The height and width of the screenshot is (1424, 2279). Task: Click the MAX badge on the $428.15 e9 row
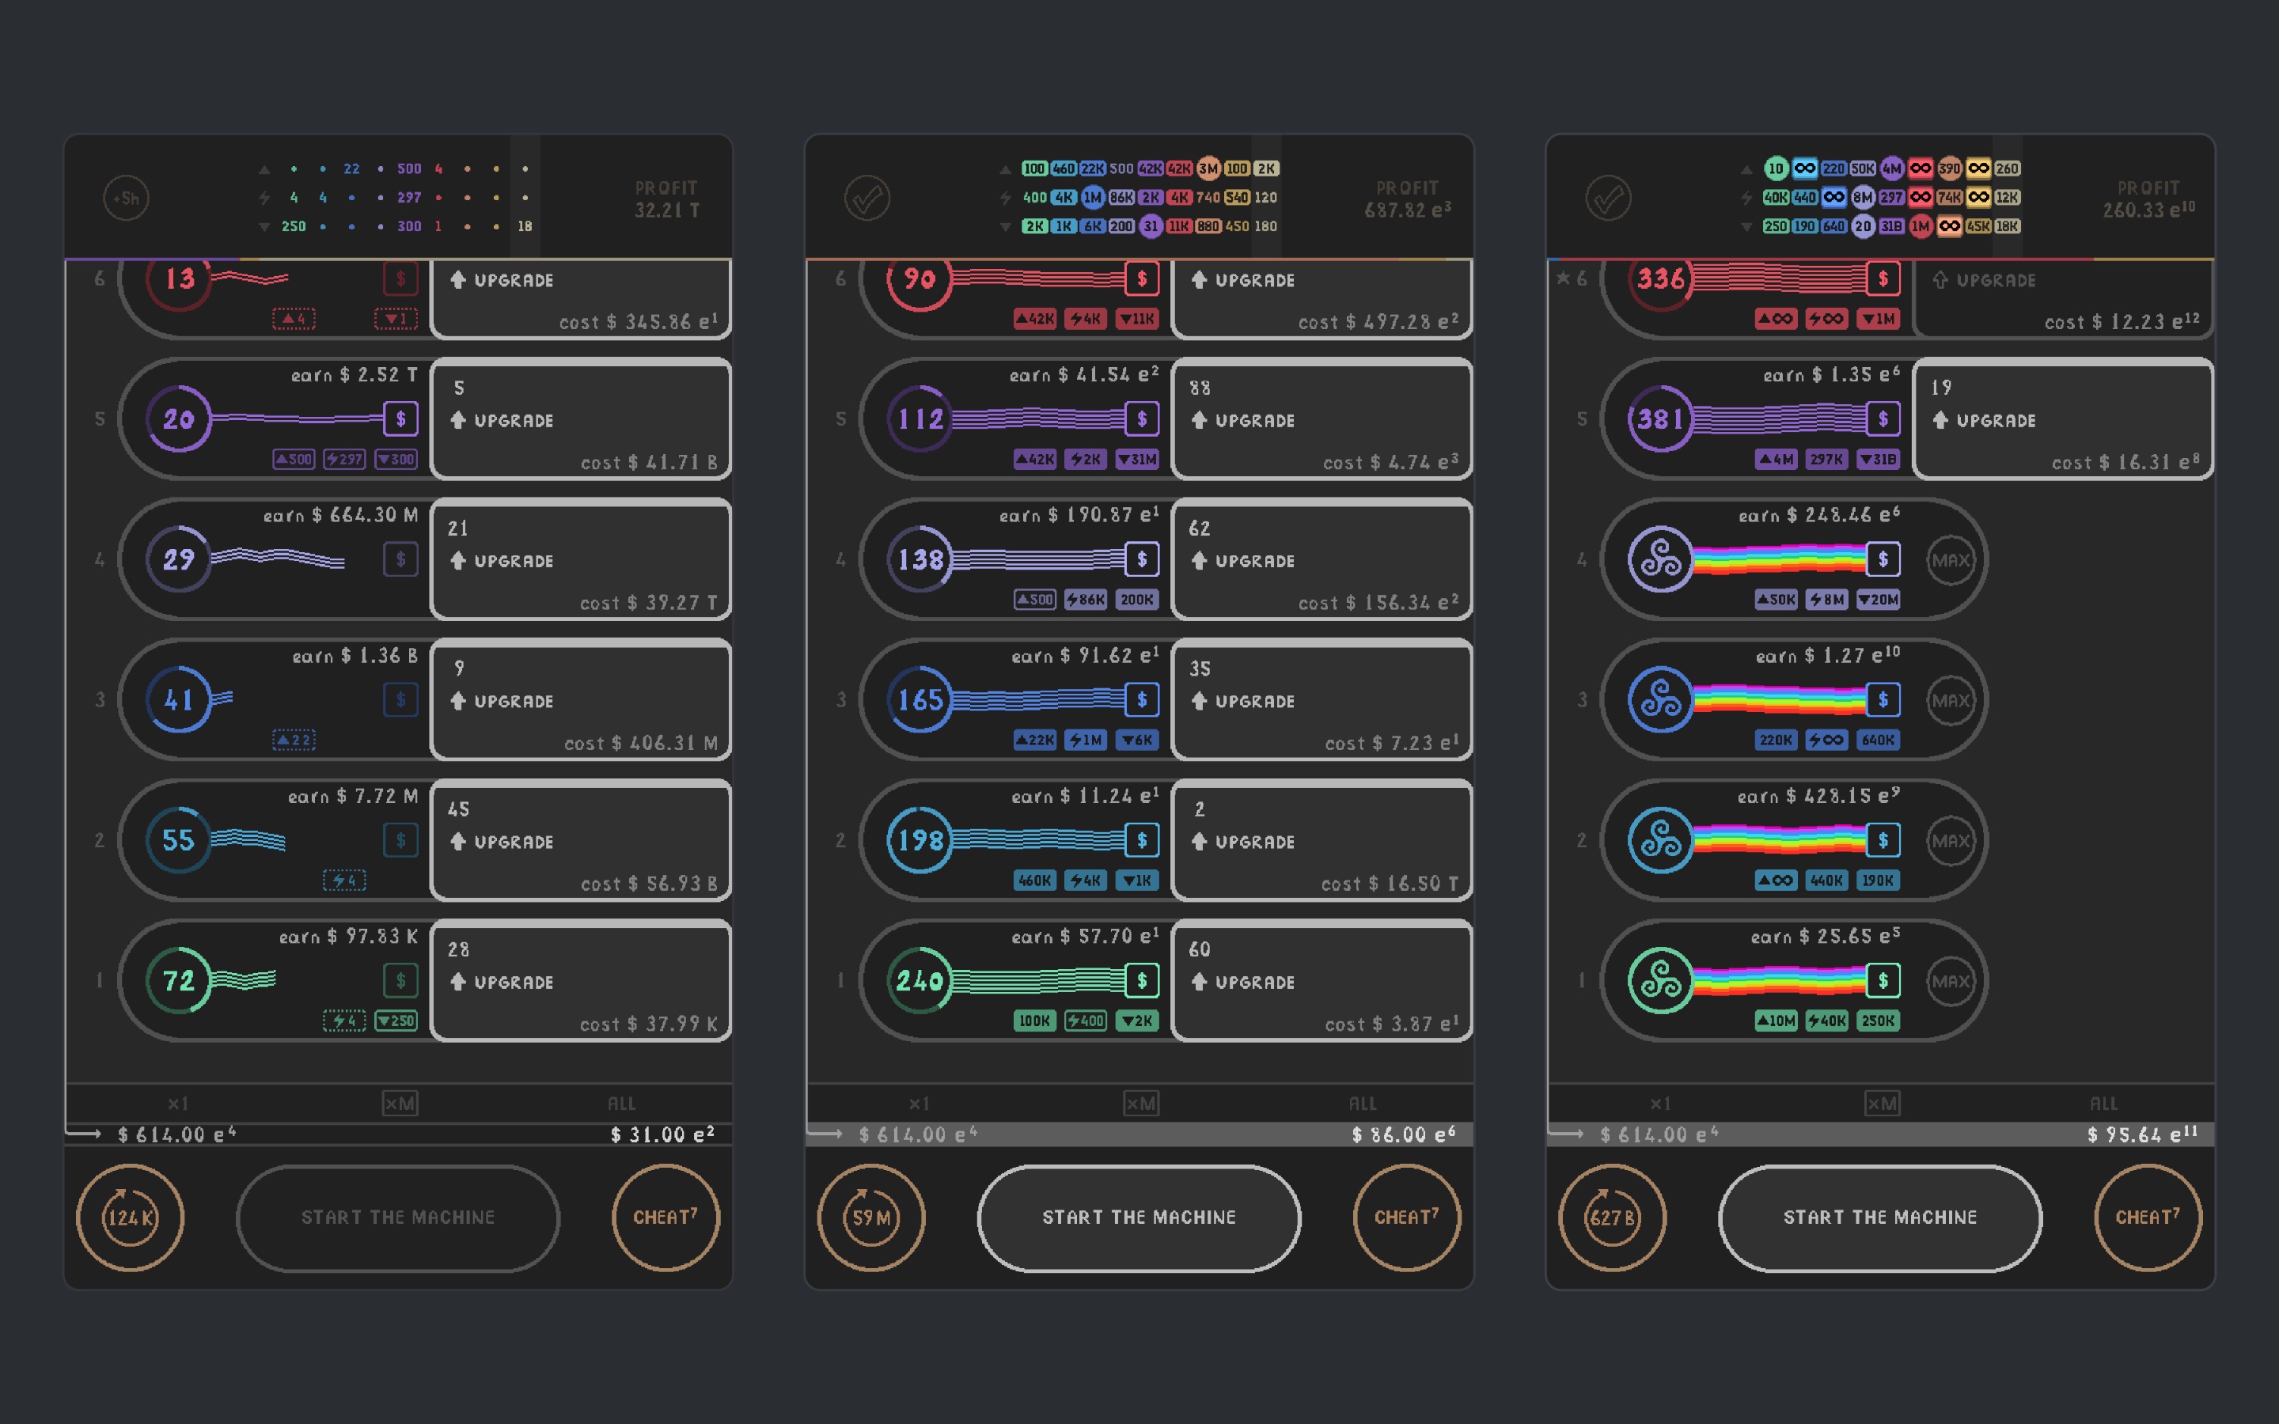coord(1951,840)
